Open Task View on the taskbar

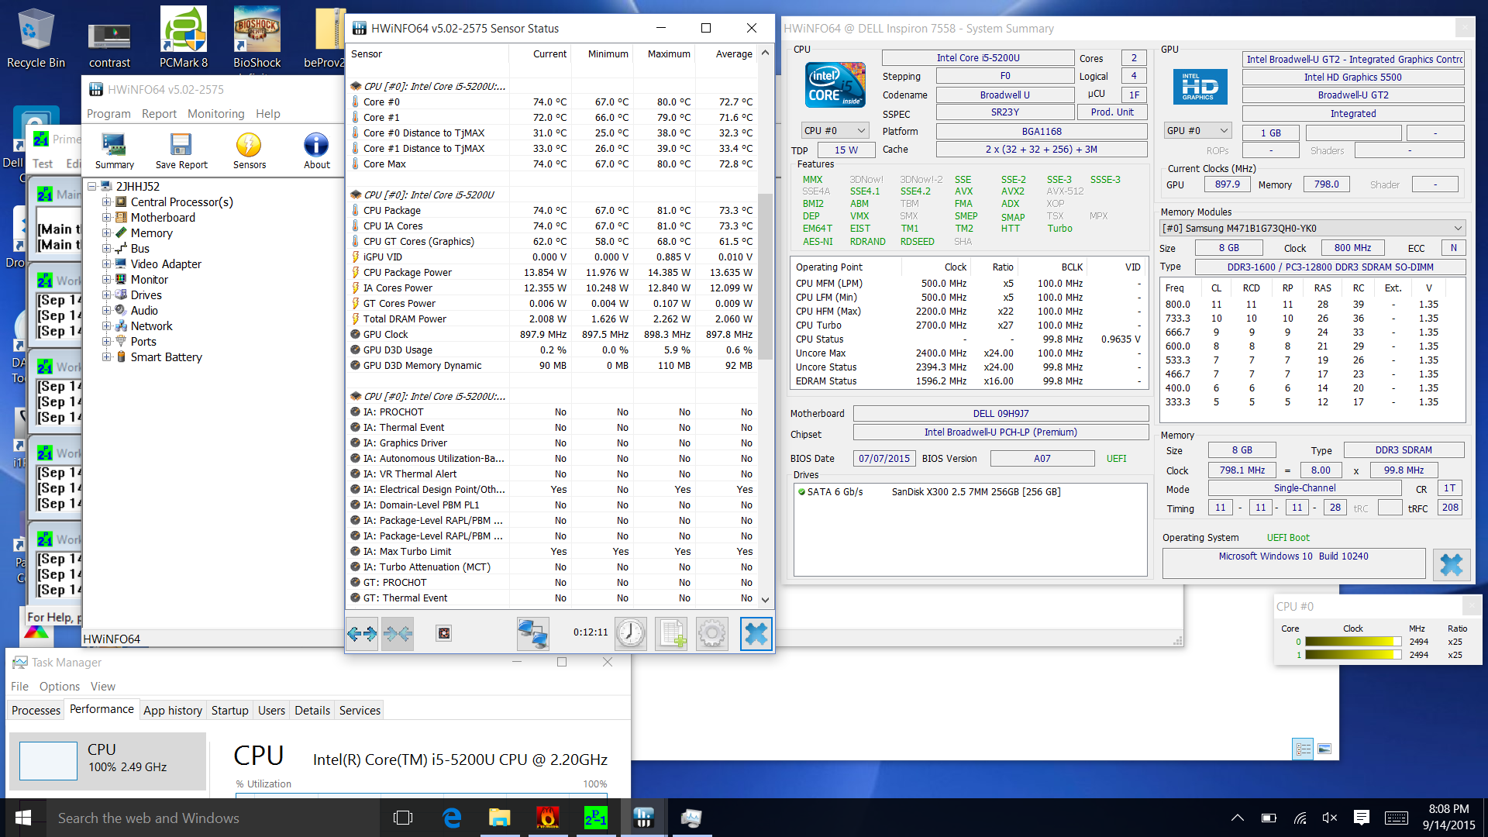click(x=403, y=818)
